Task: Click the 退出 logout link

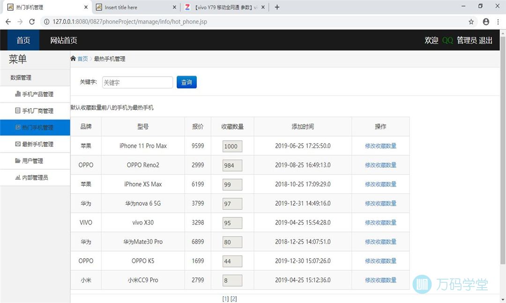Action: [485, 40]
